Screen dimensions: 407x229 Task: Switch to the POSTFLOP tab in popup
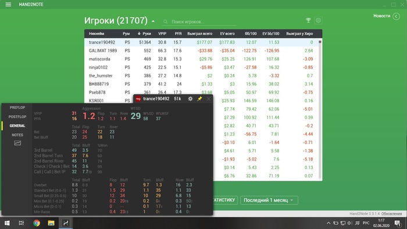(17, 117)
